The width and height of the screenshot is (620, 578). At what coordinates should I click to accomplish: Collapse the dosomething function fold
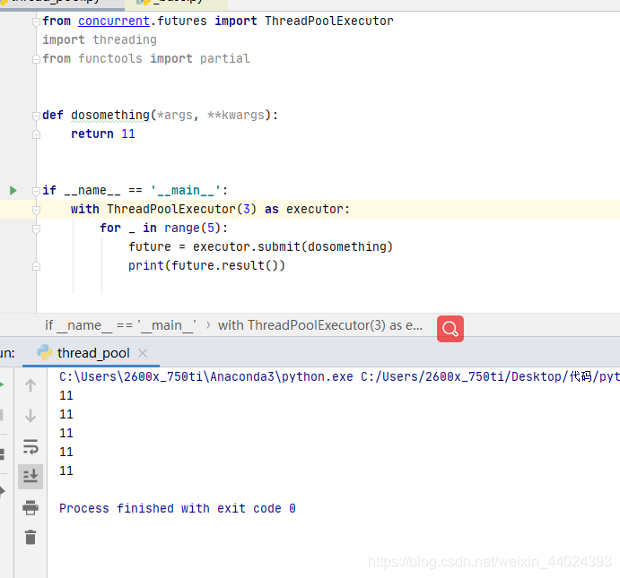click(36, 116)
